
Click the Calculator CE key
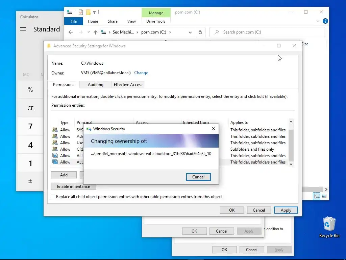[30, 108]
